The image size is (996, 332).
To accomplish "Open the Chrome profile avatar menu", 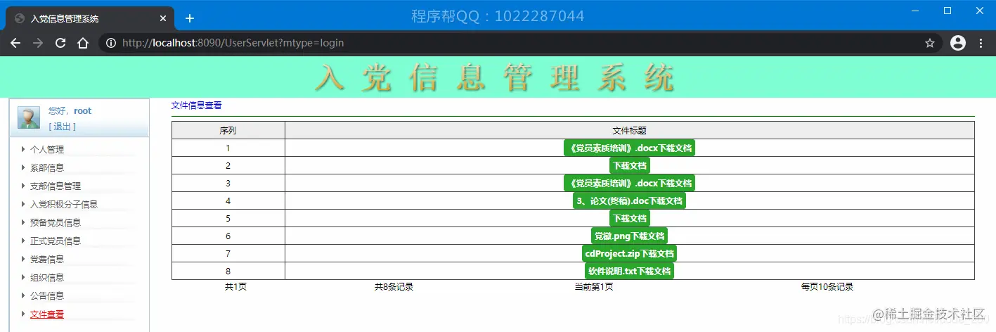I will 957,43.
